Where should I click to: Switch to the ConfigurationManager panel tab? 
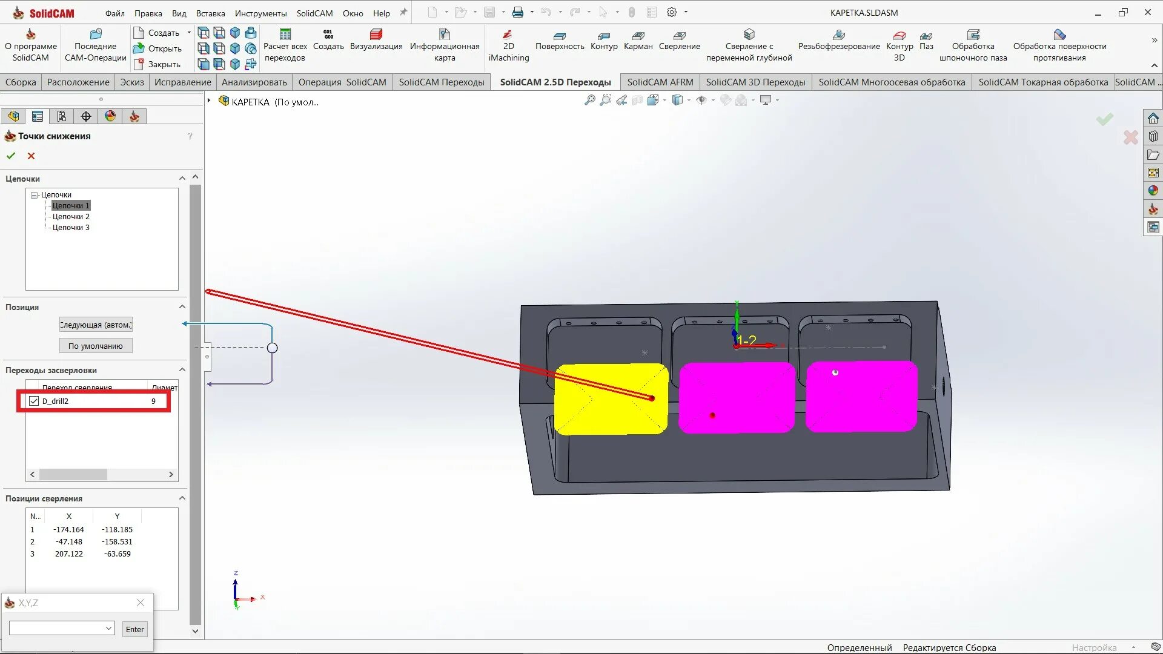coord(62,116)
